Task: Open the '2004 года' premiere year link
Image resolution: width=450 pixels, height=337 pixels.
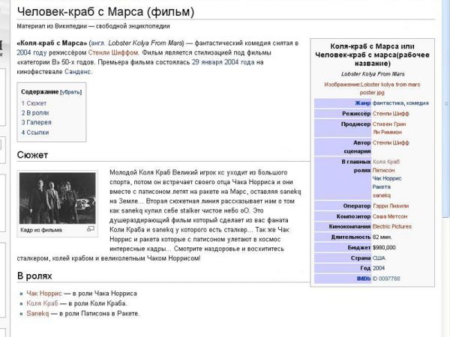Action: (x=240, y=62)
